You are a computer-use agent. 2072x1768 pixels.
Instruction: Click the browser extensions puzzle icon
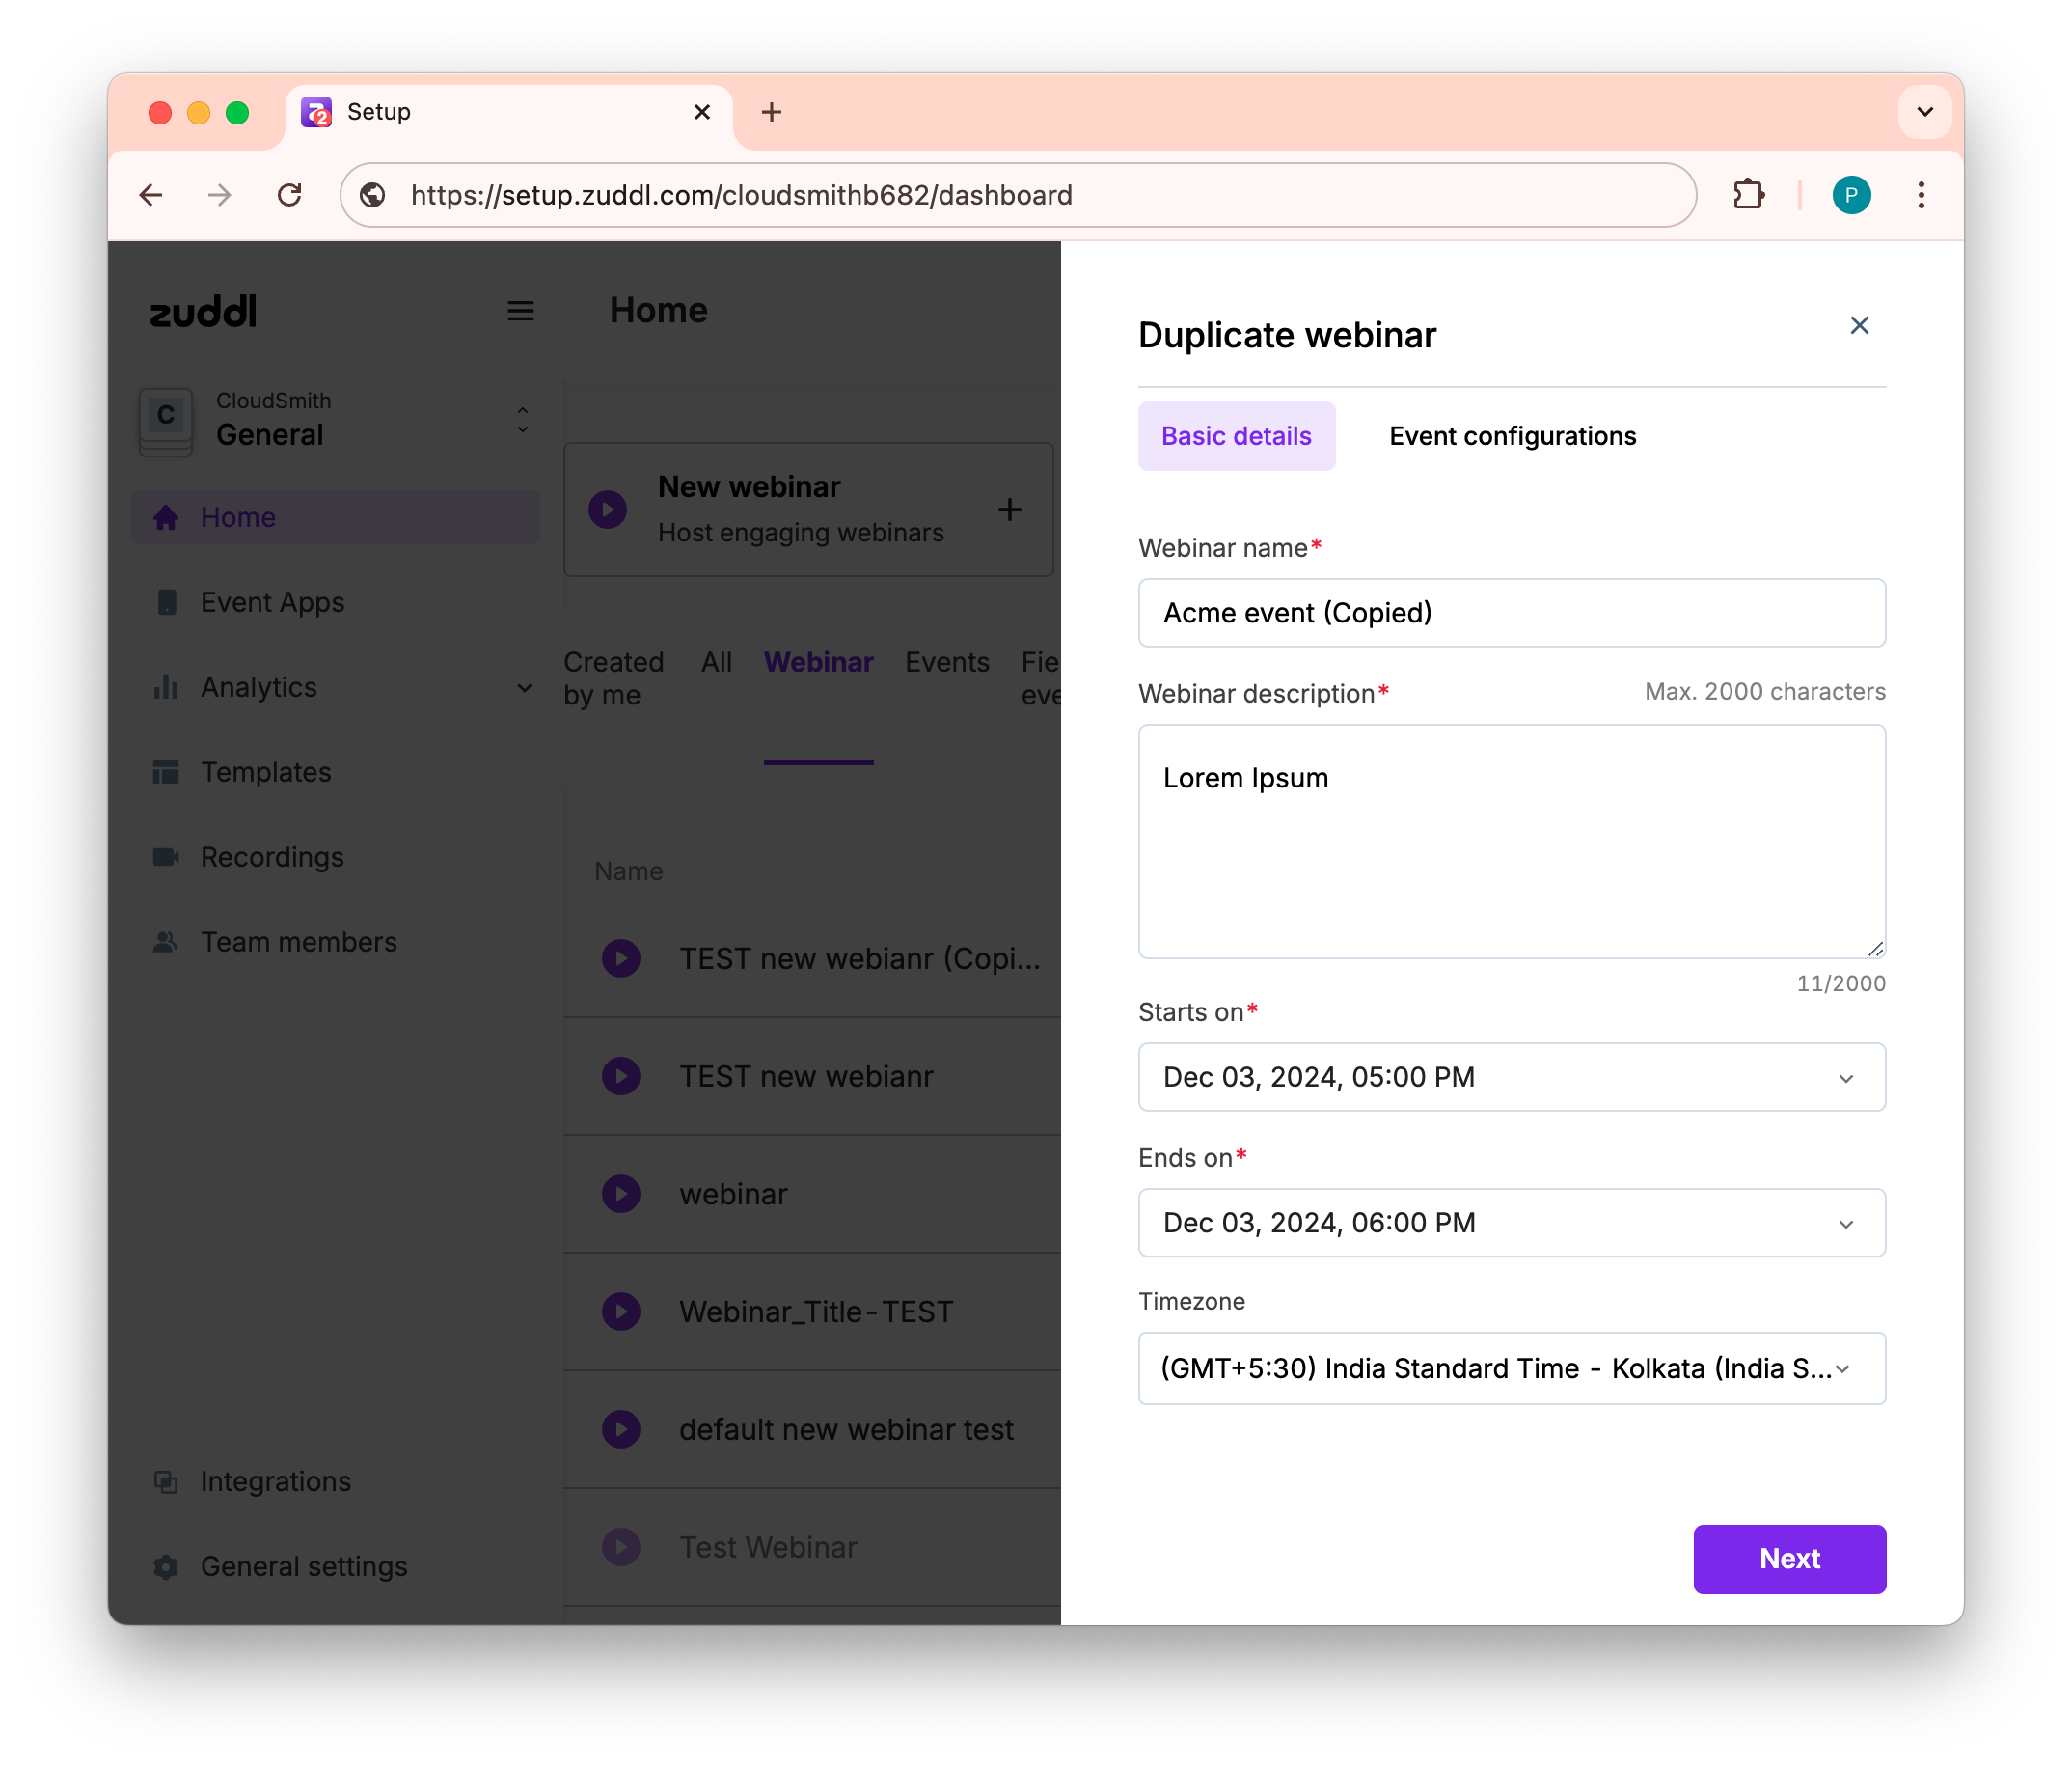1748,195
